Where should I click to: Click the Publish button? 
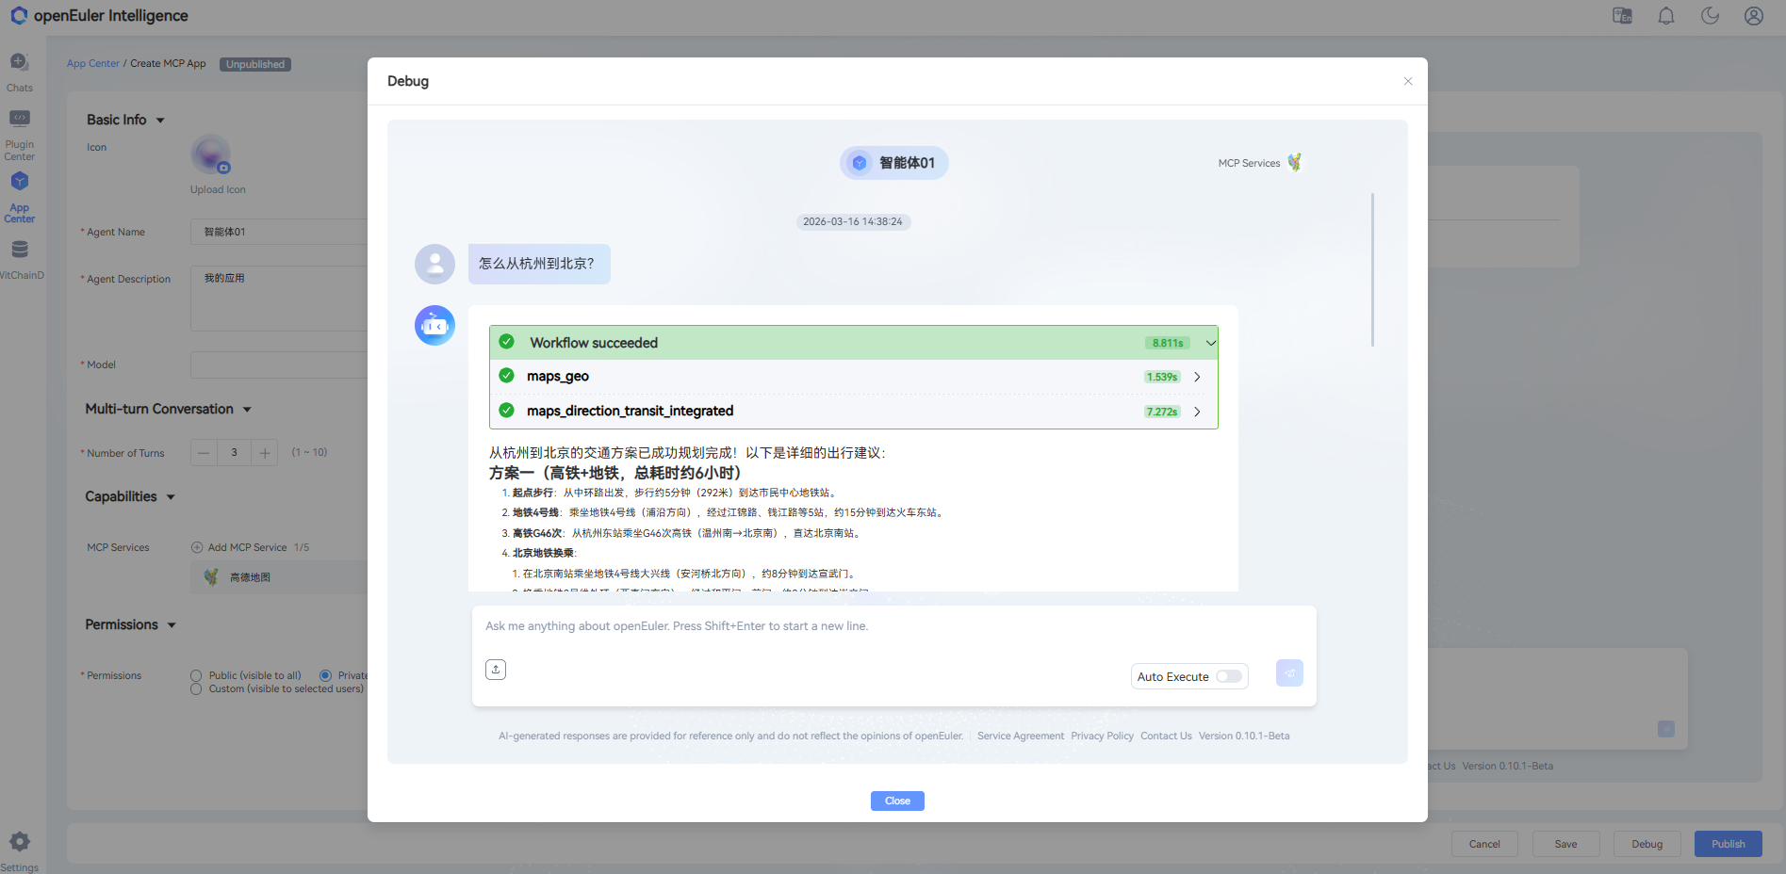[1729, 844]
